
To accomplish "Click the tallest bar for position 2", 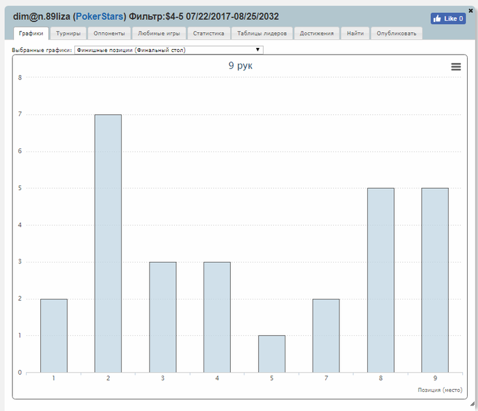I will [x=108, y=243].
